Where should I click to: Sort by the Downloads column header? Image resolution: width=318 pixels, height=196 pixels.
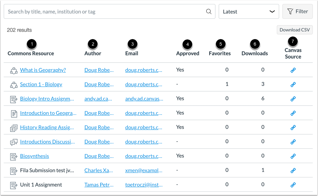pyautogui.click(x=255, y=53)
